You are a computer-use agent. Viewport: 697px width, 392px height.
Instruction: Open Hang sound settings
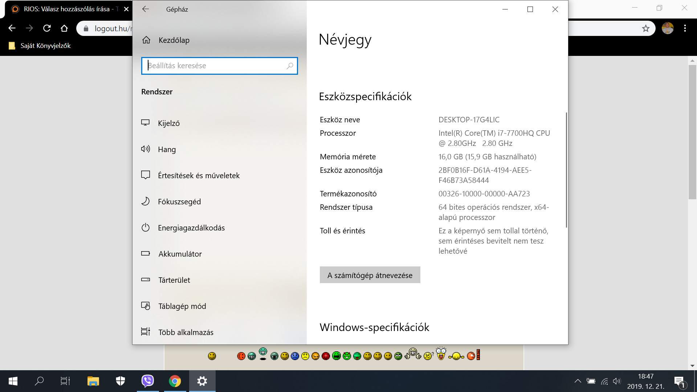pos(167,150)
